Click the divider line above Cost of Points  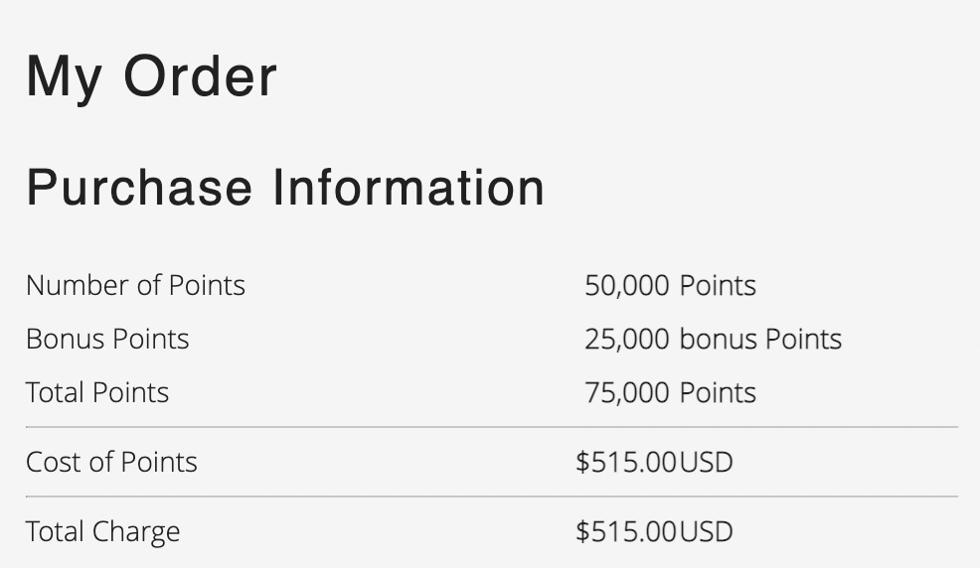(492, 428)
